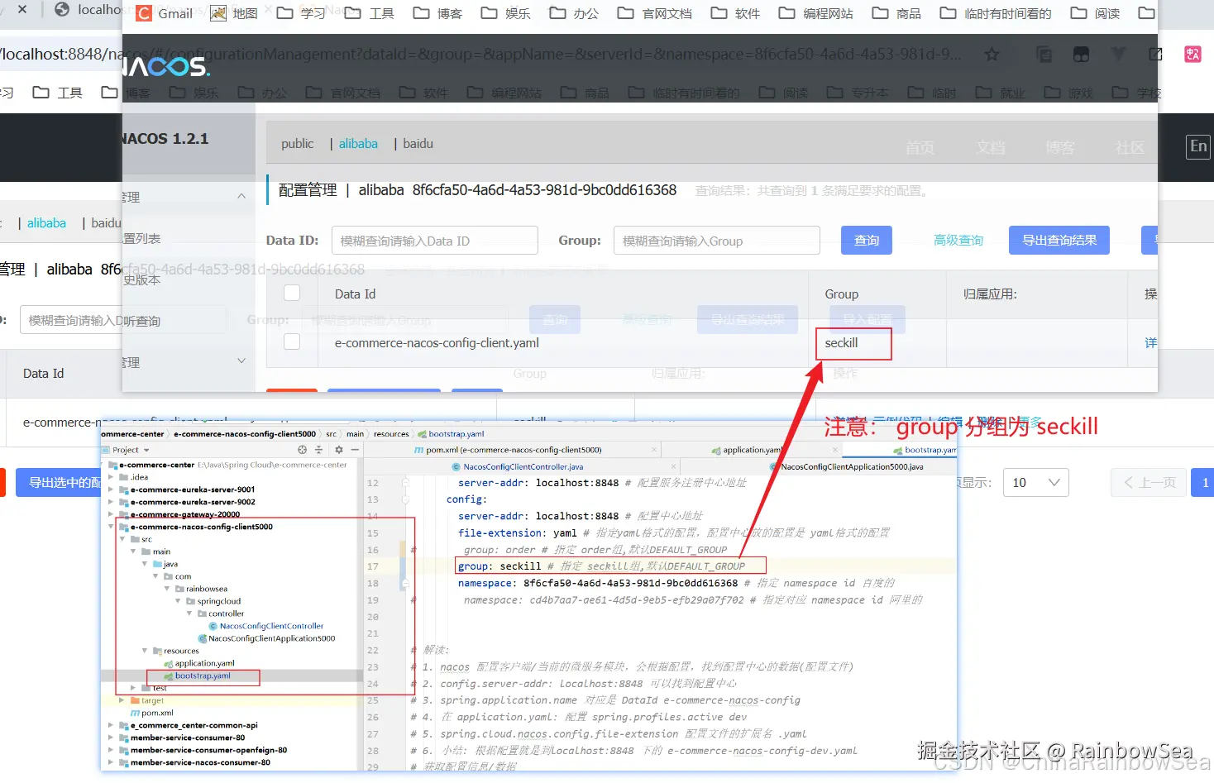Select alibaba namespace in the background window
This screenshot has height=783, width=1214.
pos(46,223)
